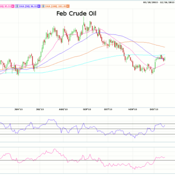
Task: Click the pink 95.51 indicator value
Action: [7, 6]
